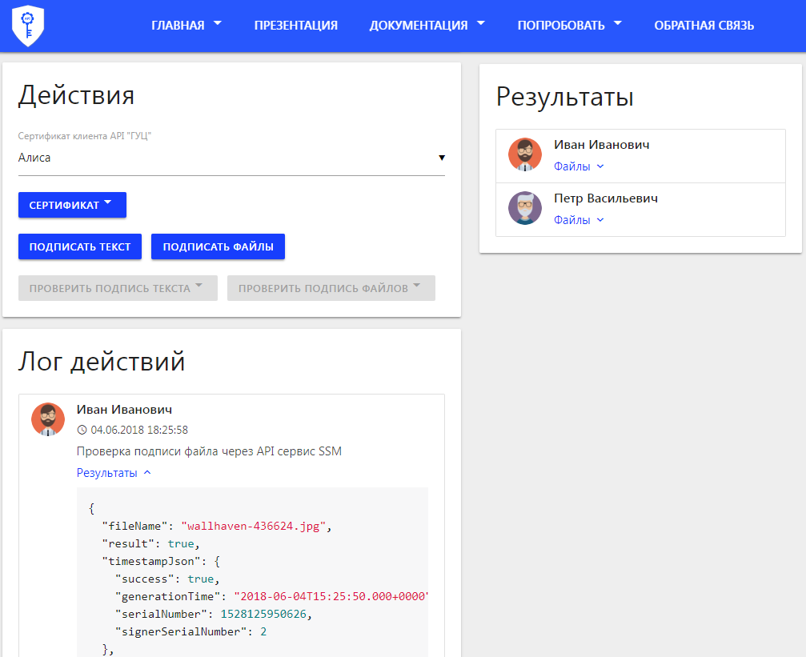Click Петр Васильевич avatar in results

[x=525, y=208]
